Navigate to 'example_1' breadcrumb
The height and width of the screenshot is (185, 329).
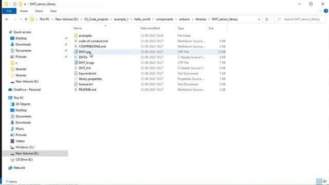(121, 20)
